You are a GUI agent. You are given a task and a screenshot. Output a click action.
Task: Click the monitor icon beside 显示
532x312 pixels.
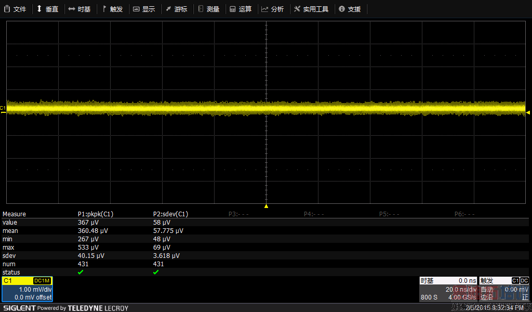pos(136,9)
